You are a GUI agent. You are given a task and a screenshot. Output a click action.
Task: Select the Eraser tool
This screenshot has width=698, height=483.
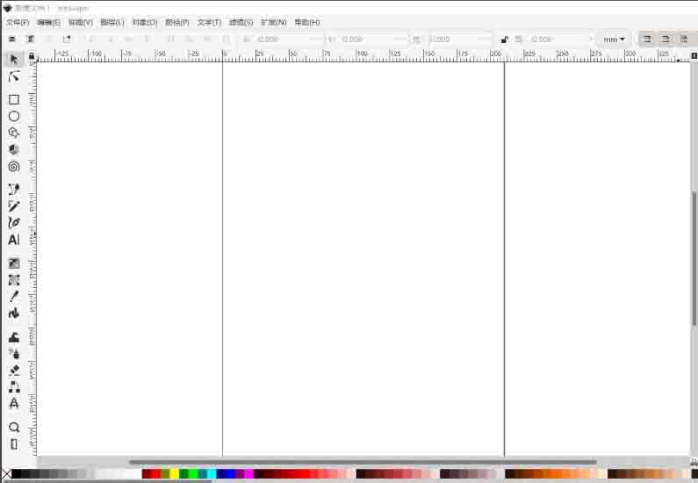[x=14, y=371]
